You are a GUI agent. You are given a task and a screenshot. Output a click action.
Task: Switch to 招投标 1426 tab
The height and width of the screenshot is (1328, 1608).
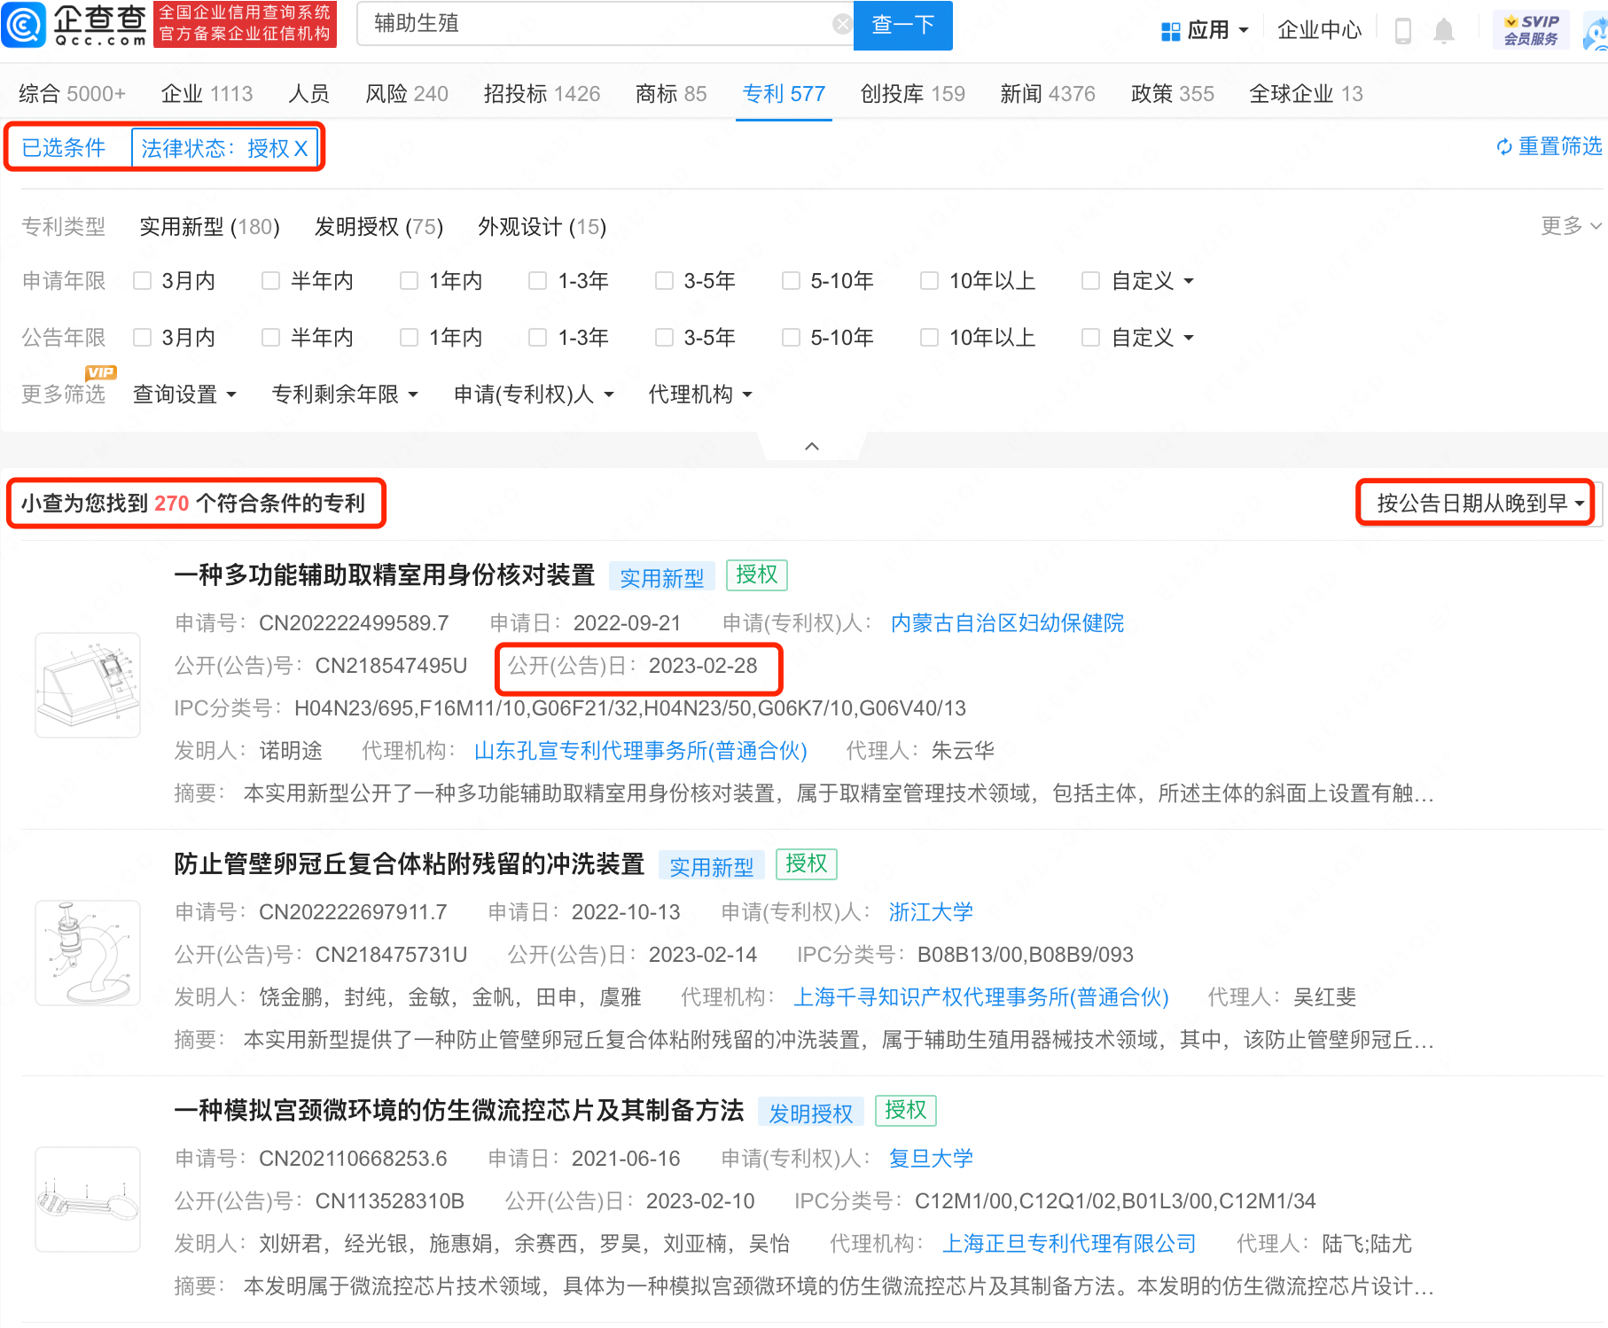click(542, 94)
